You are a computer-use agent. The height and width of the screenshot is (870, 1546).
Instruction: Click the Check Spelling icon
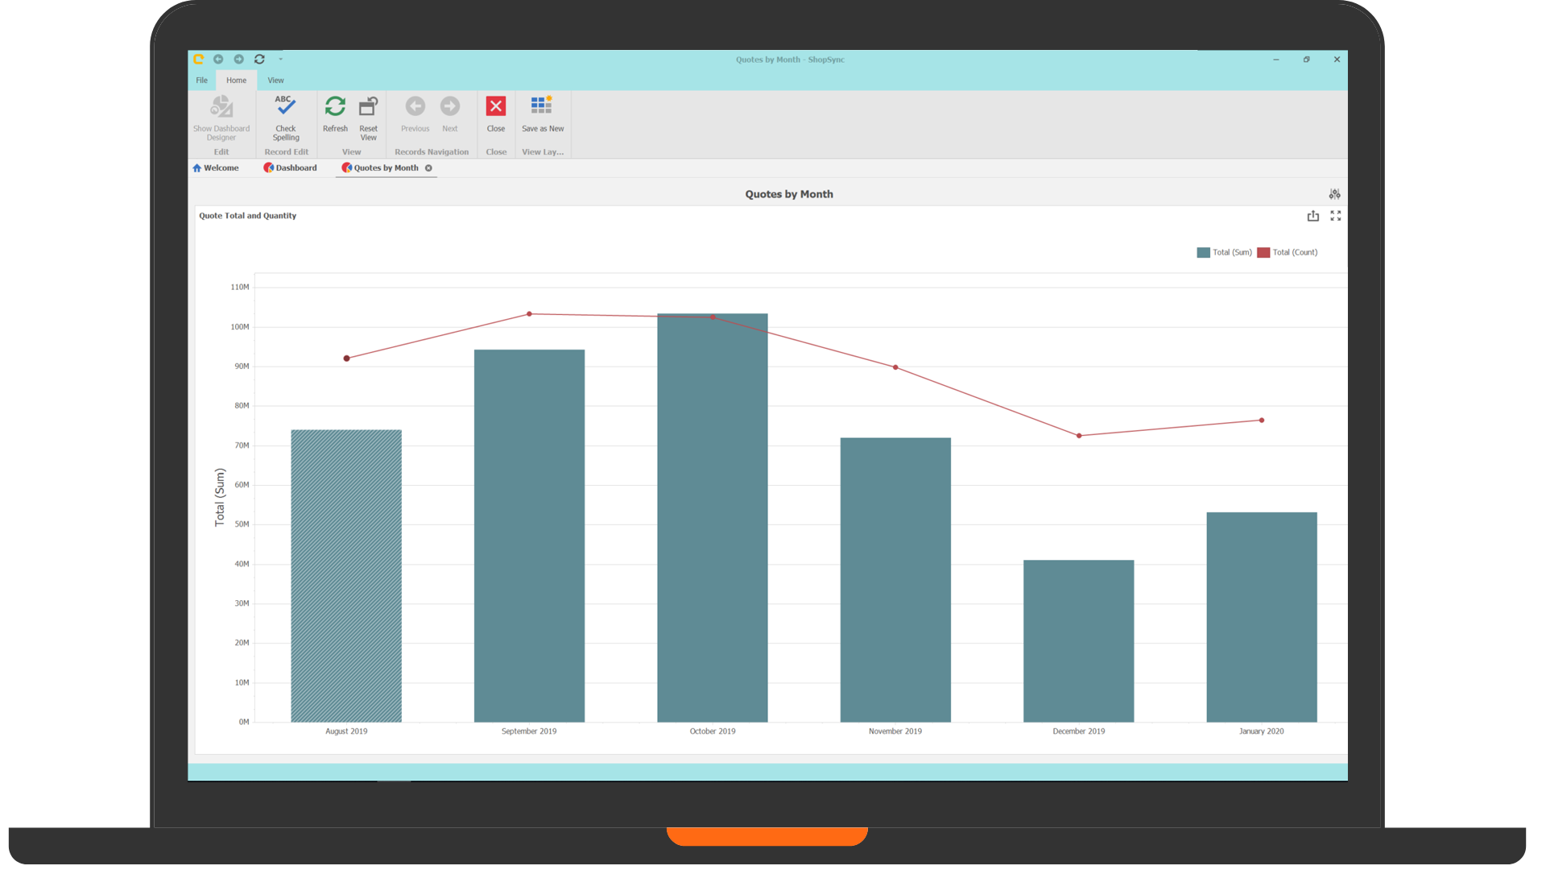click(285, 106)
